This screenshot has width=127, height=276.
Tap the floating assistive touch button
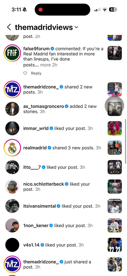114,106
